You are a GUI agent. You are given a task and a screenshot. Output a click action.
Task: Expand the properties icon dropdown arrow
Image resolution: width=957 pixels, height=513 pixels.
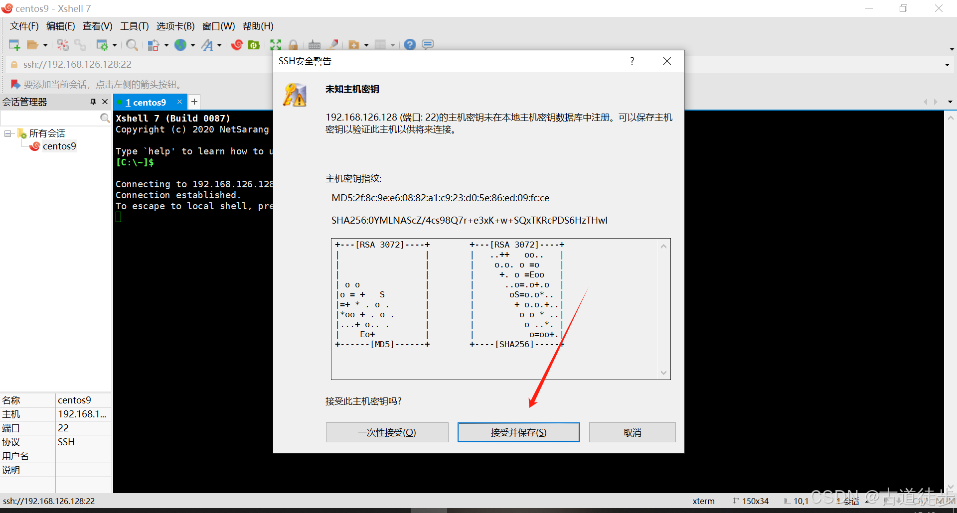[115, 45]
